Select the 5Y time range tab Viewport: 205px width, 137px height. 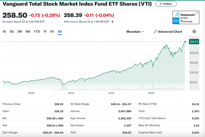point(52,32)
